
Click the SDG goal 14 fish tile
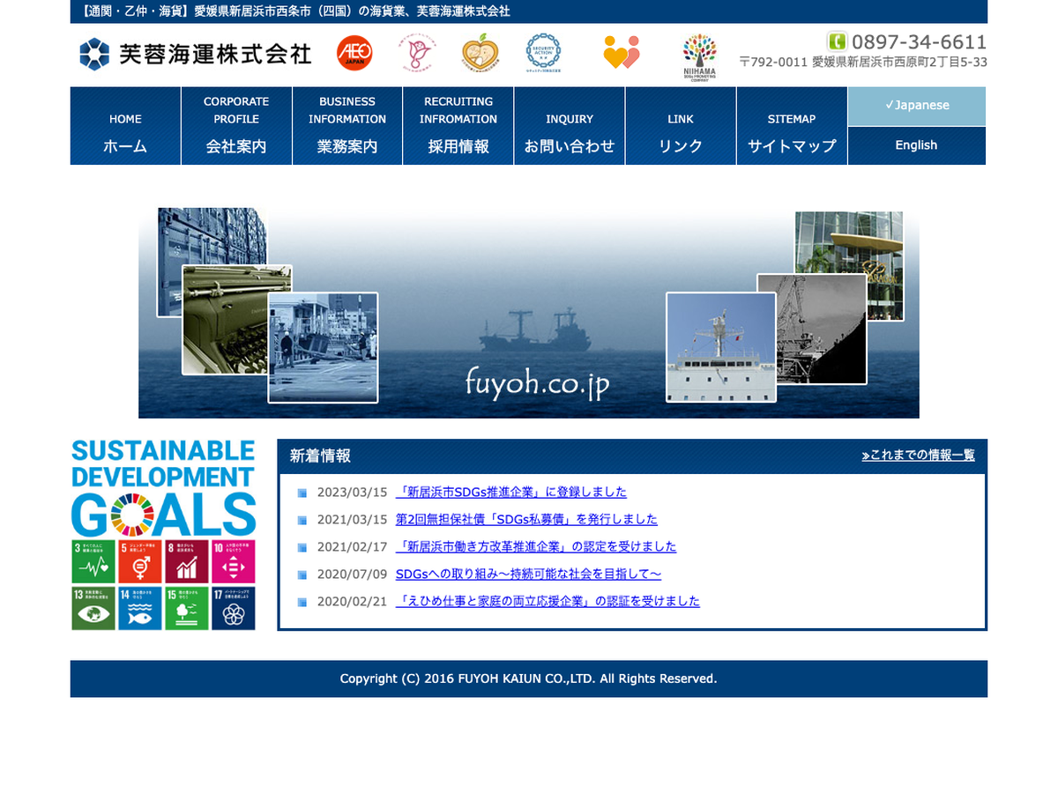click(x=140, y=608)
